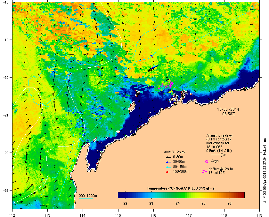Click the colorbar value 25
The image size is (269, 217).
[203, 203]
